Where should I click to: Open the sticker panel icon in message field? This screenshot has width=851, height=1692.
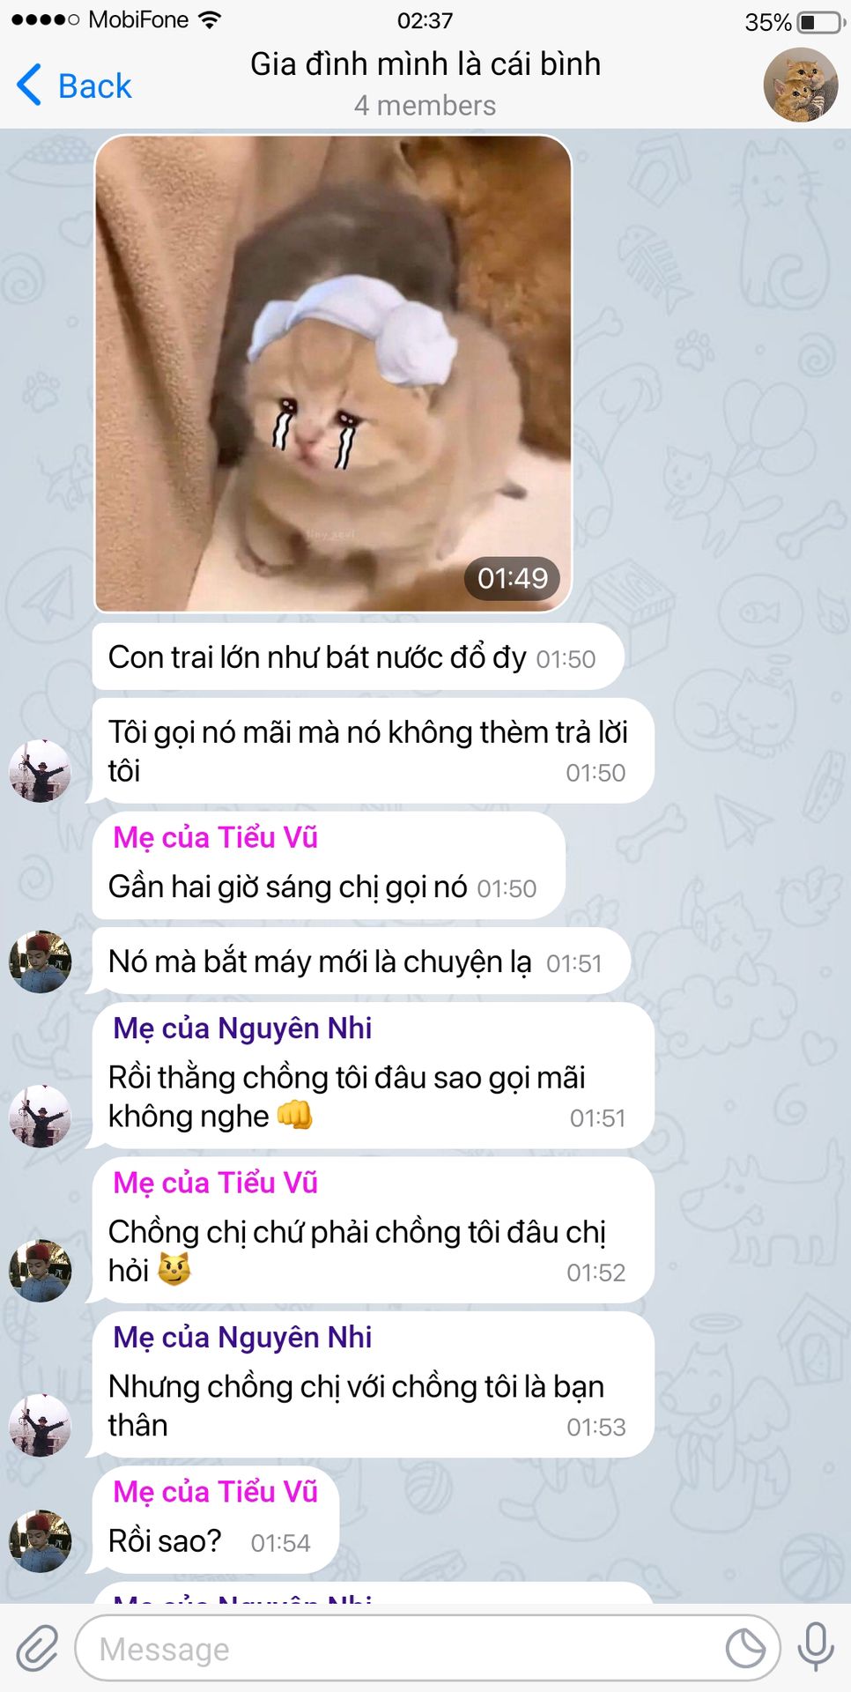(745, 1648)
